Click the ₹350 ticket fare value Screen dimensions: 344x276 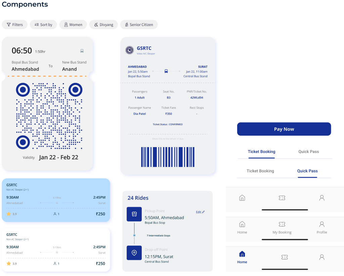click(169, 114)
